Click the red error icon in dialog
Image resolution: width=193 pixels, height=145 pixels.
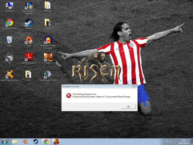point(69,96)
